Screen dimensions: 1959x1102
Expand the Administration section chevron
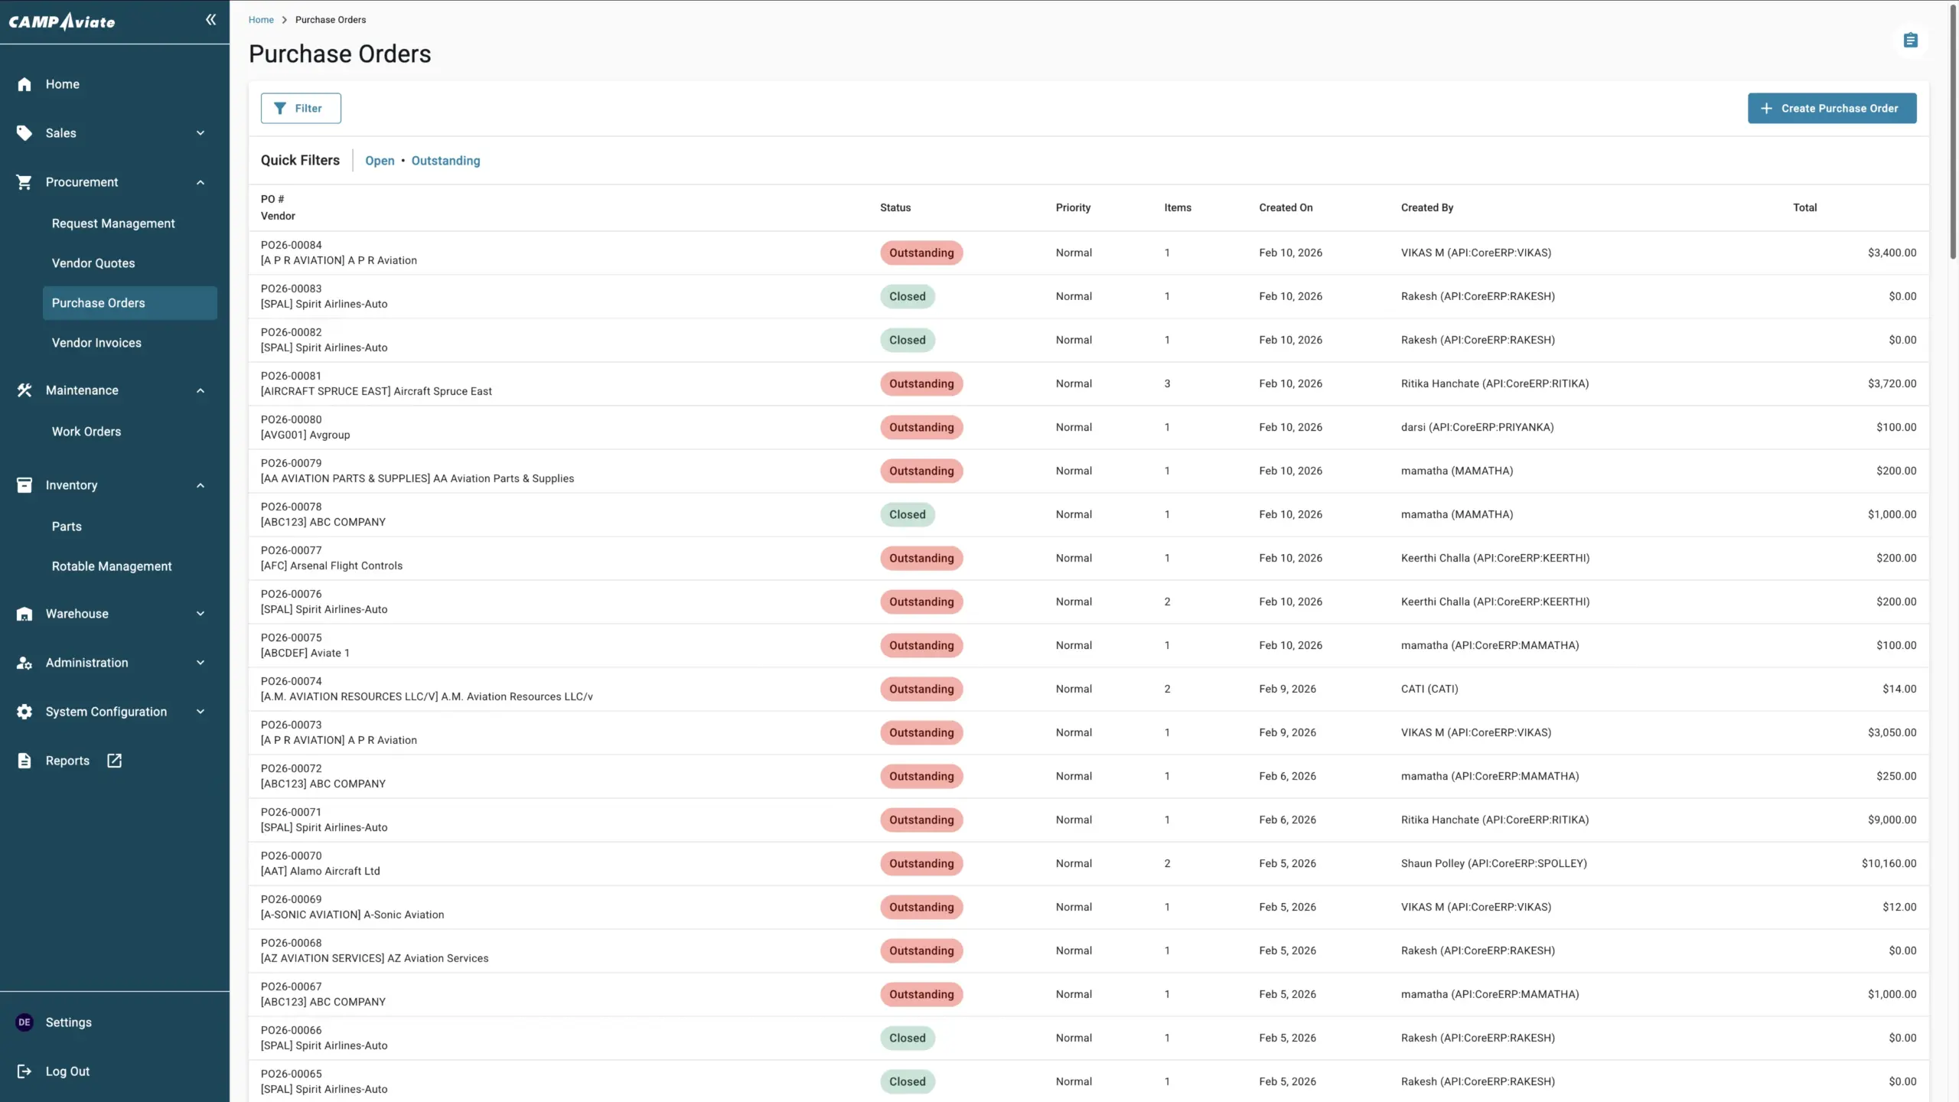pos(200,663)
